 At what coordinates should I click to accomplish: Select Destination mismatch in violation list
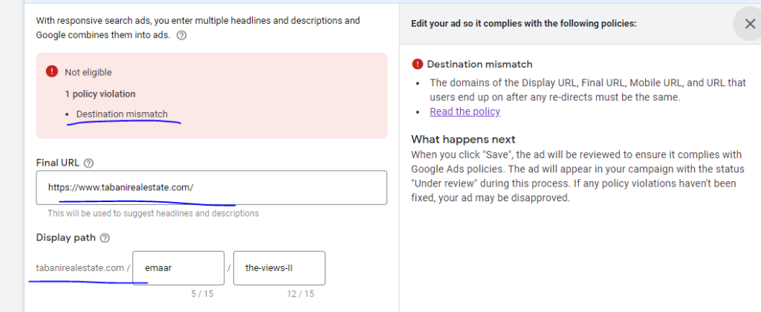click(x=122, y=114)
